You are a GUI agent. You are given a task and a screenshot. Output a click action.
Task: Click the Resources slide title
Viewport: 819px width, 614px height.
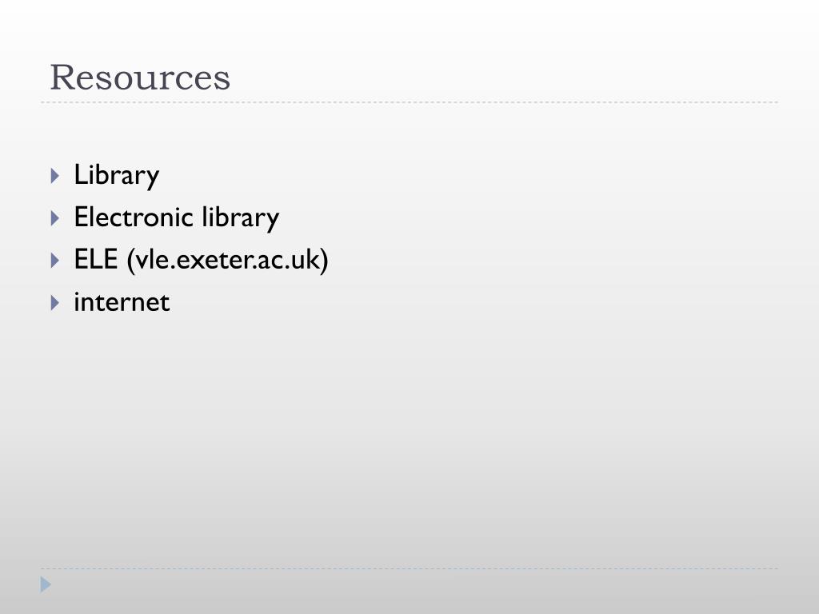coord(140,78)
